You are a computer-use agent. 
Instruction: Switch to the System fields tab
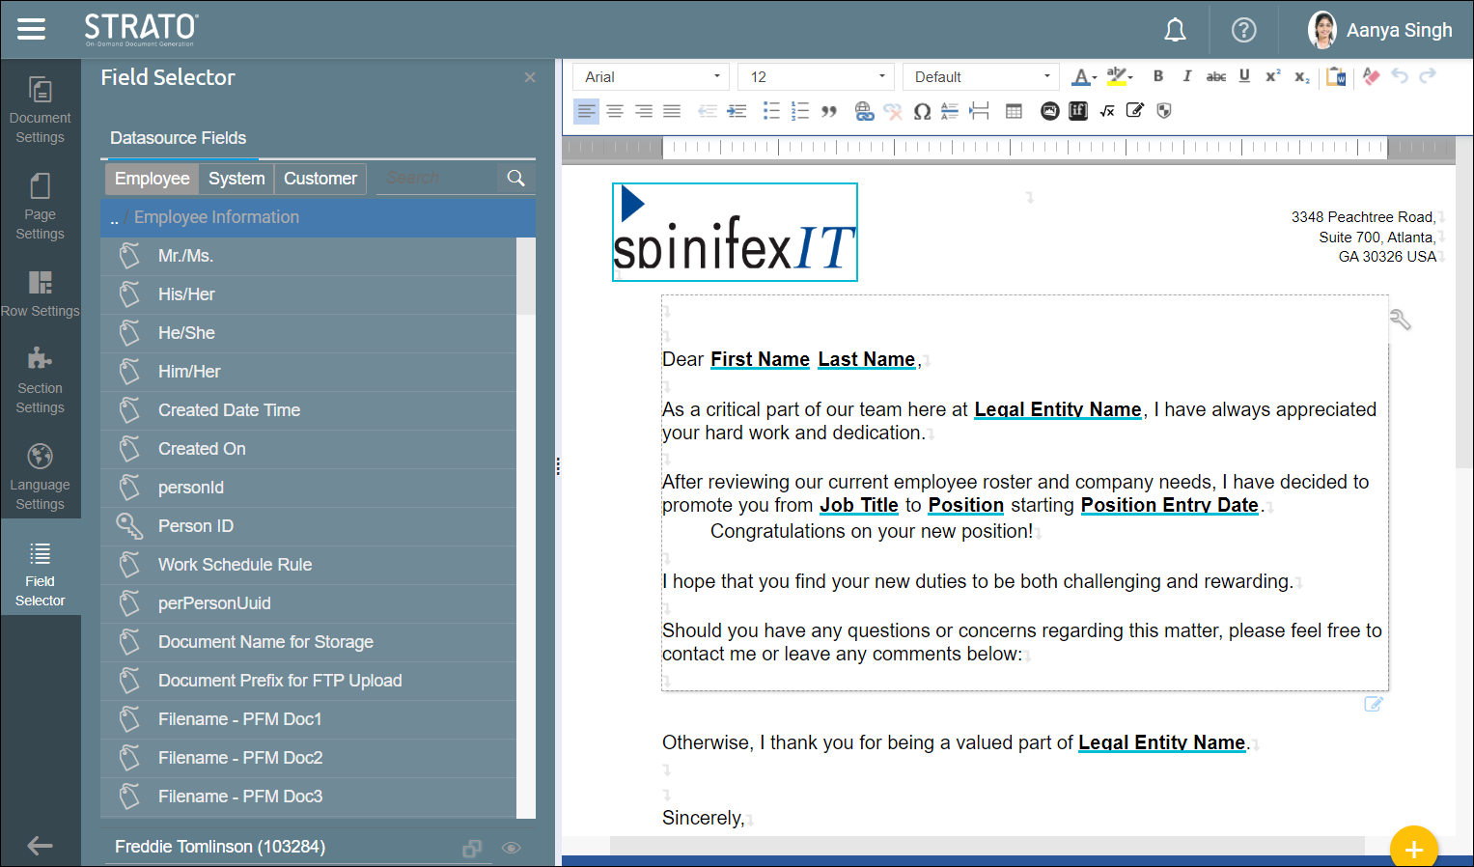pyautogui.click(x=236, y=179)
